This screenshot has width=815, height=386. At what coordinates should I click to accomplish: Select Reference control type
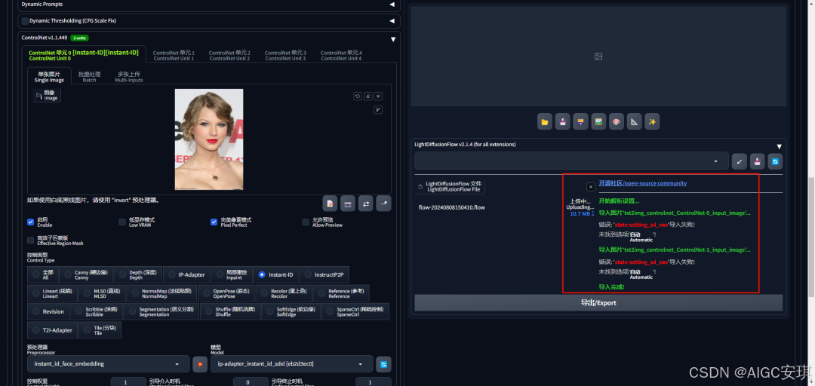[341, 293]
